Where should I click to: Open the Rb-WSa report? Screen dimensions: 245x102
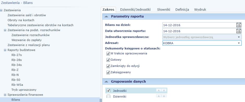17,85
